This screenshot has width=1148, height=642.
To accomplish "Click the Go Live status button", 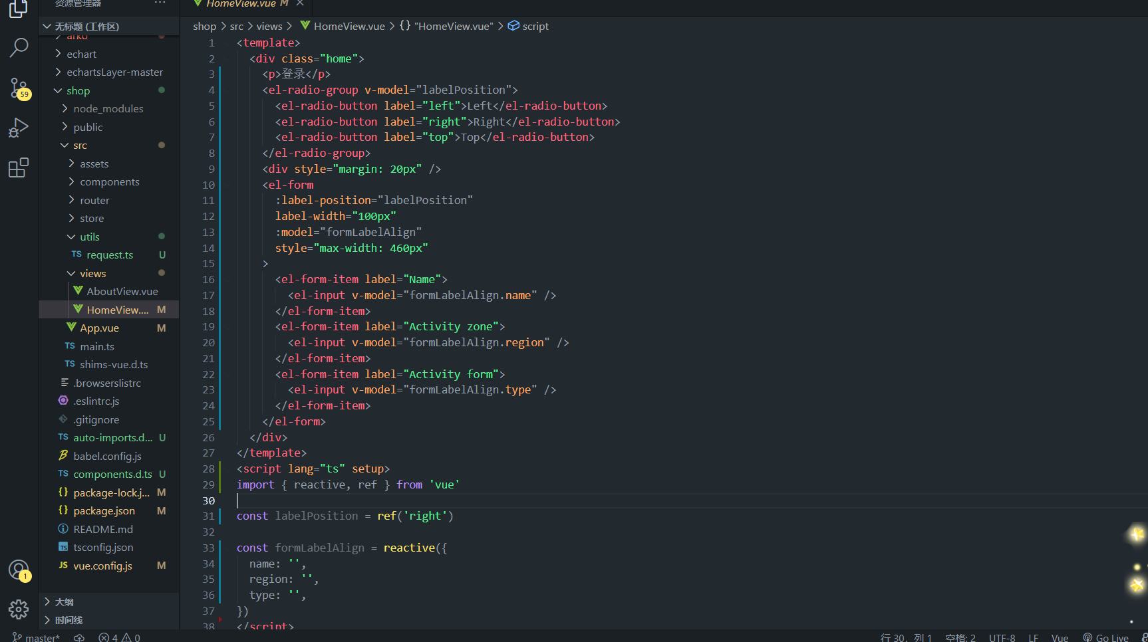I will pyautogui.click(x=1105, y=637).
